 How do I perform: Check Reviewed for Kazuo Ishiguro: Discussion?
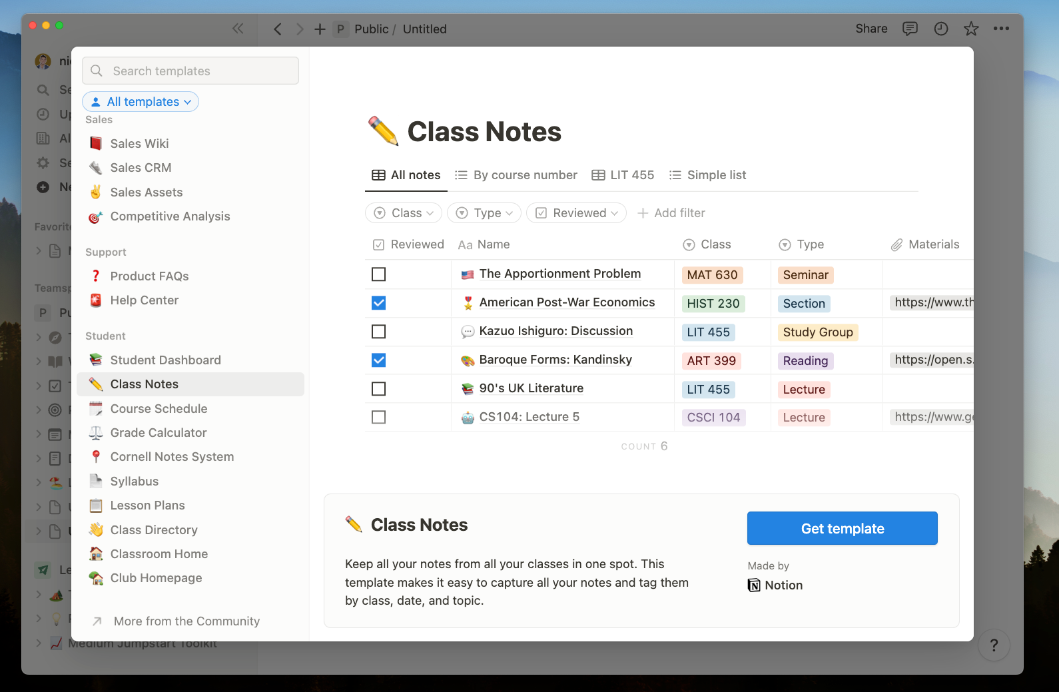coord(378,332)
